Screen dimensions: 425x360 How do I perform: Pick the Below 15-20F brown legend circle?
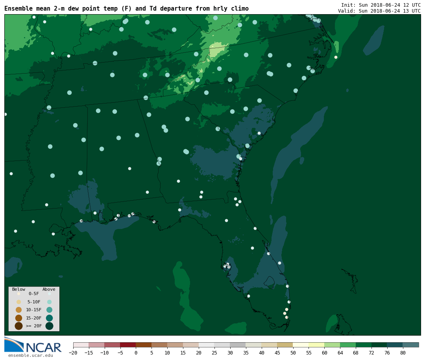pos(19,318)
